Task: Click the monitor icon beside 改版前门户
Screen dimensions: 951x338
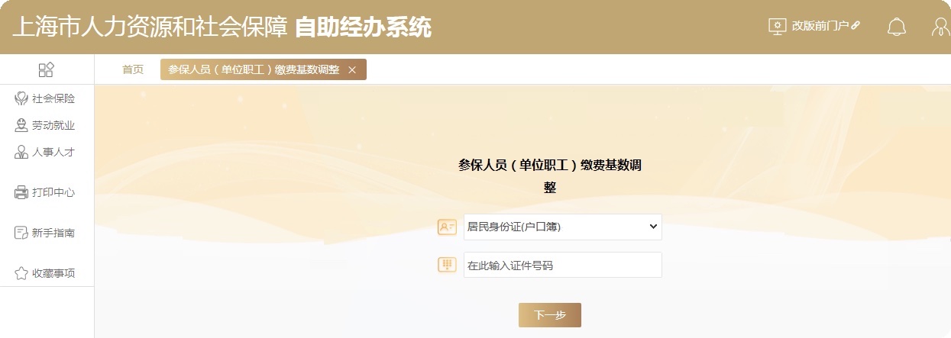Action: 777,26
